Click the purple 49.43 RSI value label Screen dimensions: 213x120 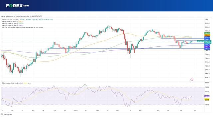click(207, 96)
